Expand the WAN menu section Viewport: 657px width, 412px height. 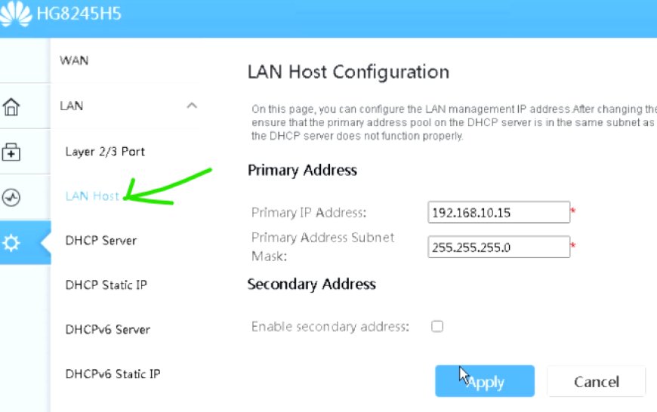tap(74, 60)
